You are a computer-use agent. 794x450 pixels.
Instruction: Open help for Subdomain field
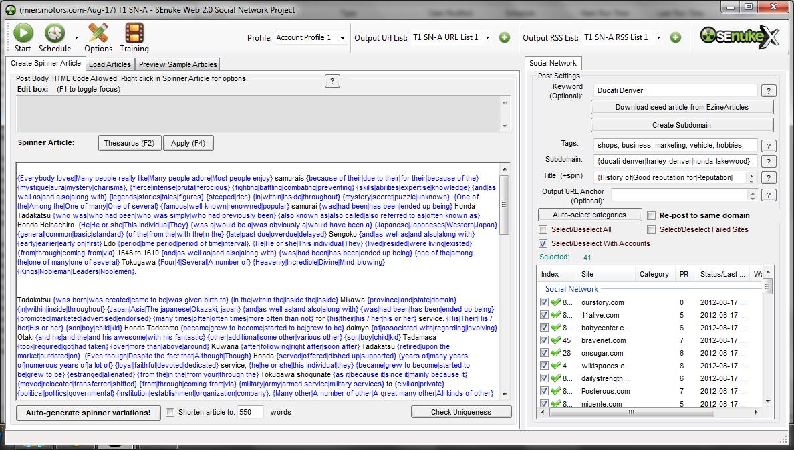click(768, 162)
